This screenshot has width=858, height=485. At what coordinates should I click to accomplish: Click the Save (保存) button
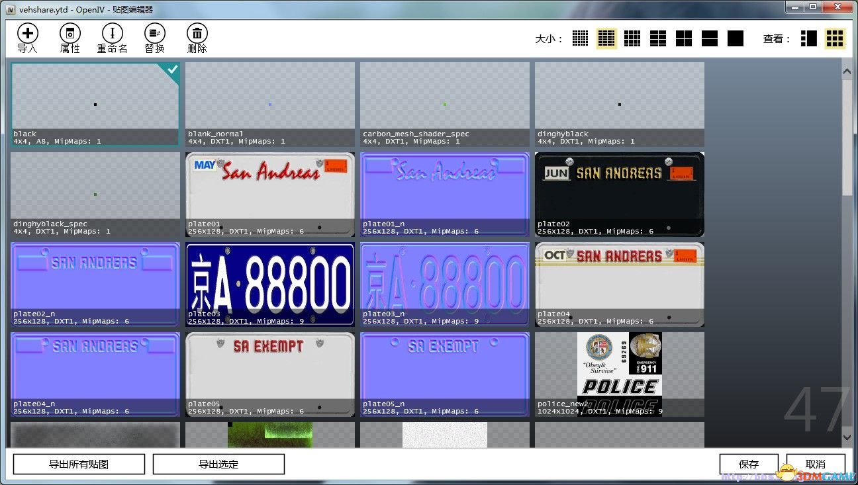pyautogui.click(x=749, y=464)
